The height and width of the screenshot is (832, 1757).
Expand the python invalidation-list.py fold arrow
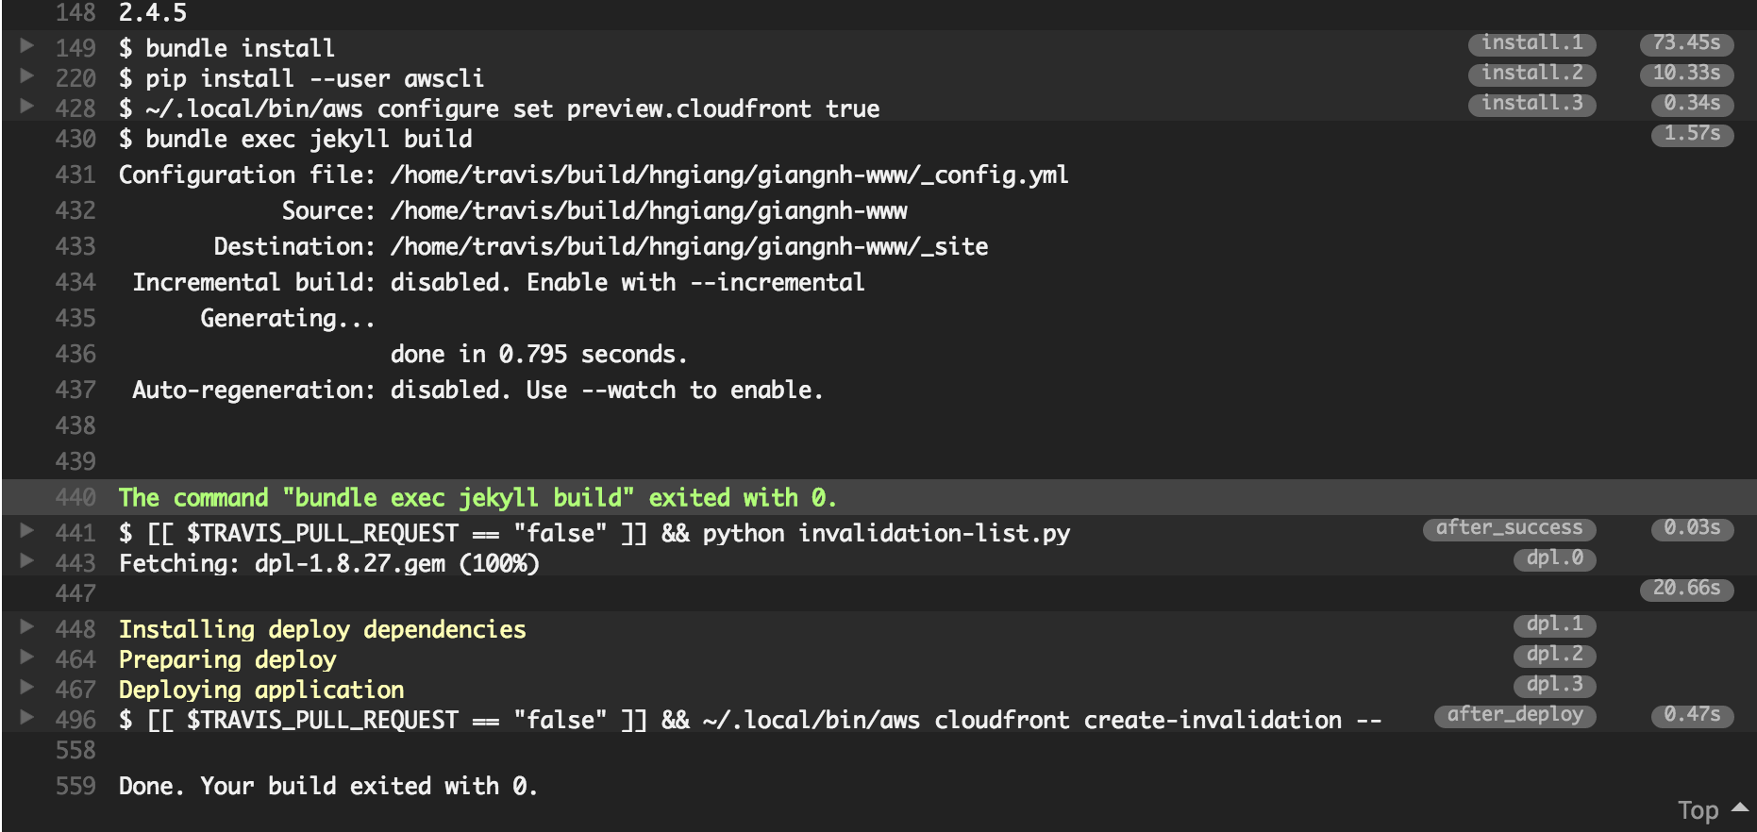click(27, 530)
